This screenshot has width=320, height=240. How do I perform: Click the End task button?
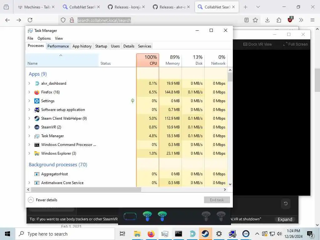tap(217, 200)
